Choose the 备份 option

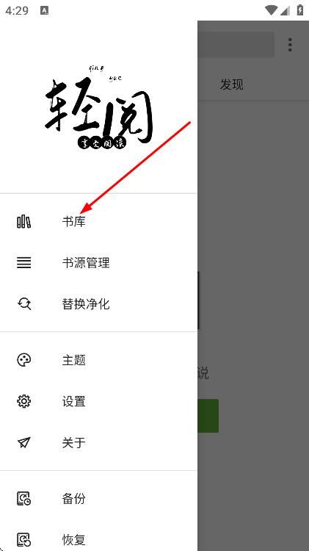(x=98, y=498)
